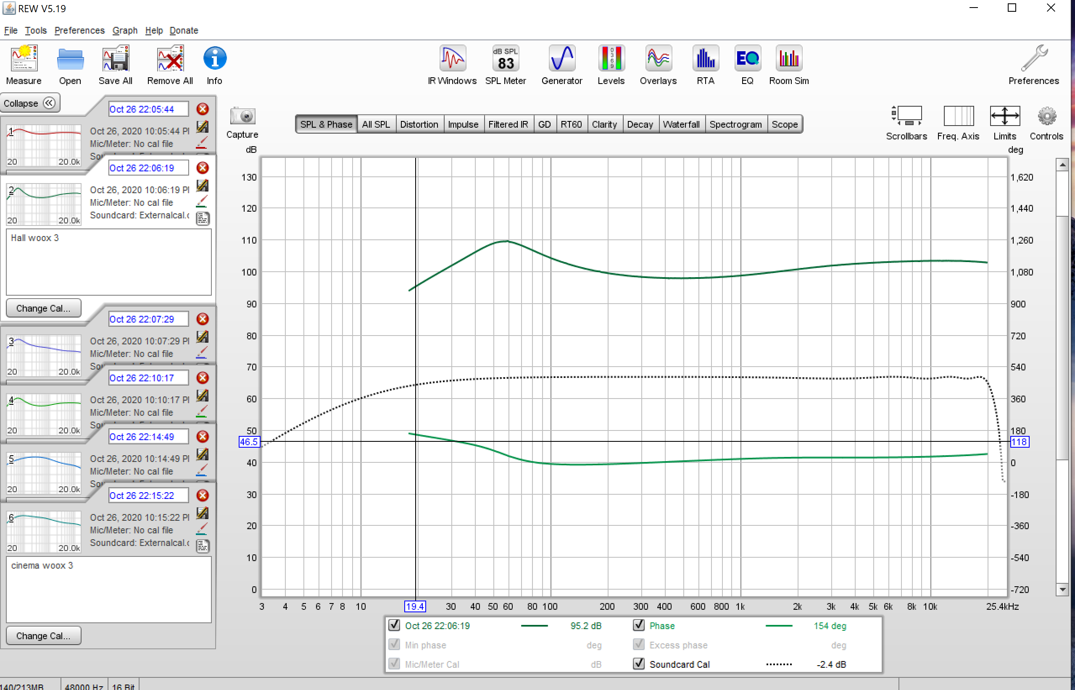This screenshot has width=1075, height=690.
Task: Toggle the Min phase checkbox
Action: tap(394, 644)
